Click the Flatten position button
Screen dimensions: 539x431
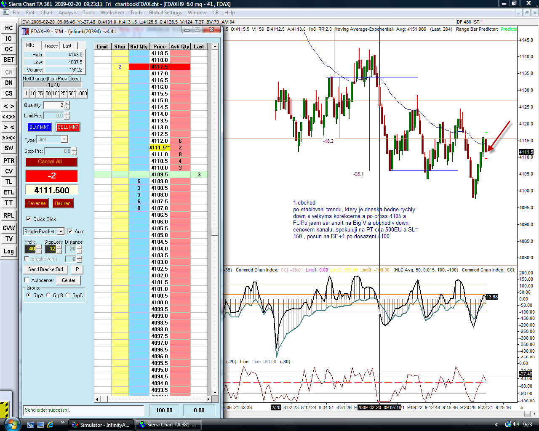(63, 203)
